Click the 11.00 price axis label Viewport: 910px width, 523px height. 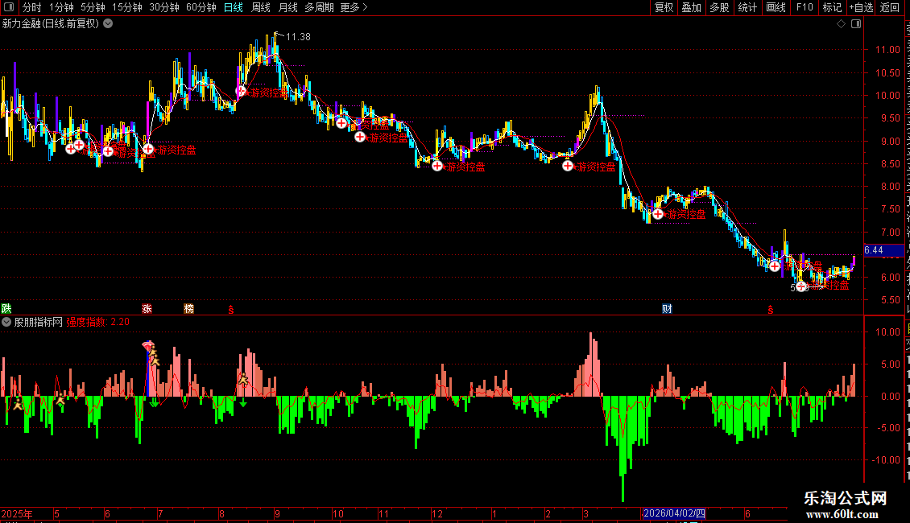(x=887, y=50)
